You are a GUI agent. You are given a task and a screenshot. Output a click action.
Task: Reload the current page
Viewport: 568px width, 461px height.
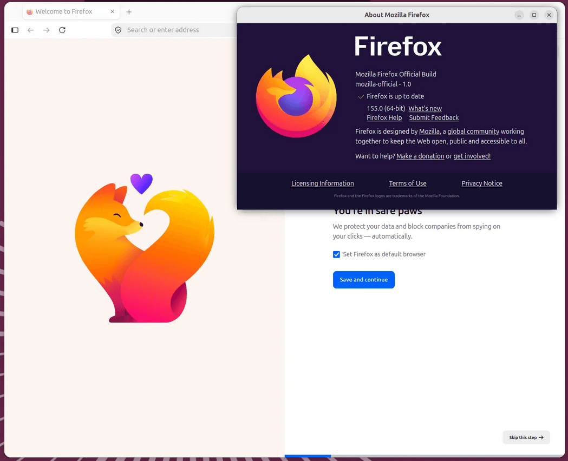pyautogui.click(x=62, y=30)
